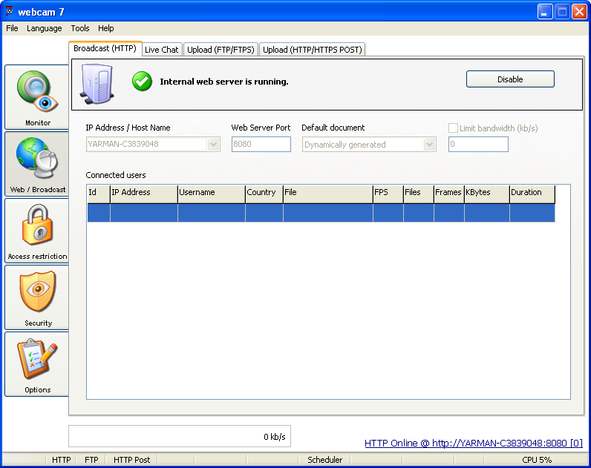
Task: Sort by the Id column header
Action: pyautogui.click(x=99, y=194)
